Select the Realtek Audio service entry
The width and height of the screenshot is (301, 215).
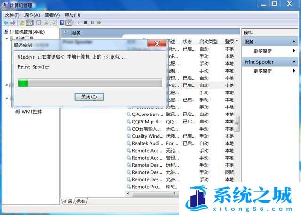(147, 143)
